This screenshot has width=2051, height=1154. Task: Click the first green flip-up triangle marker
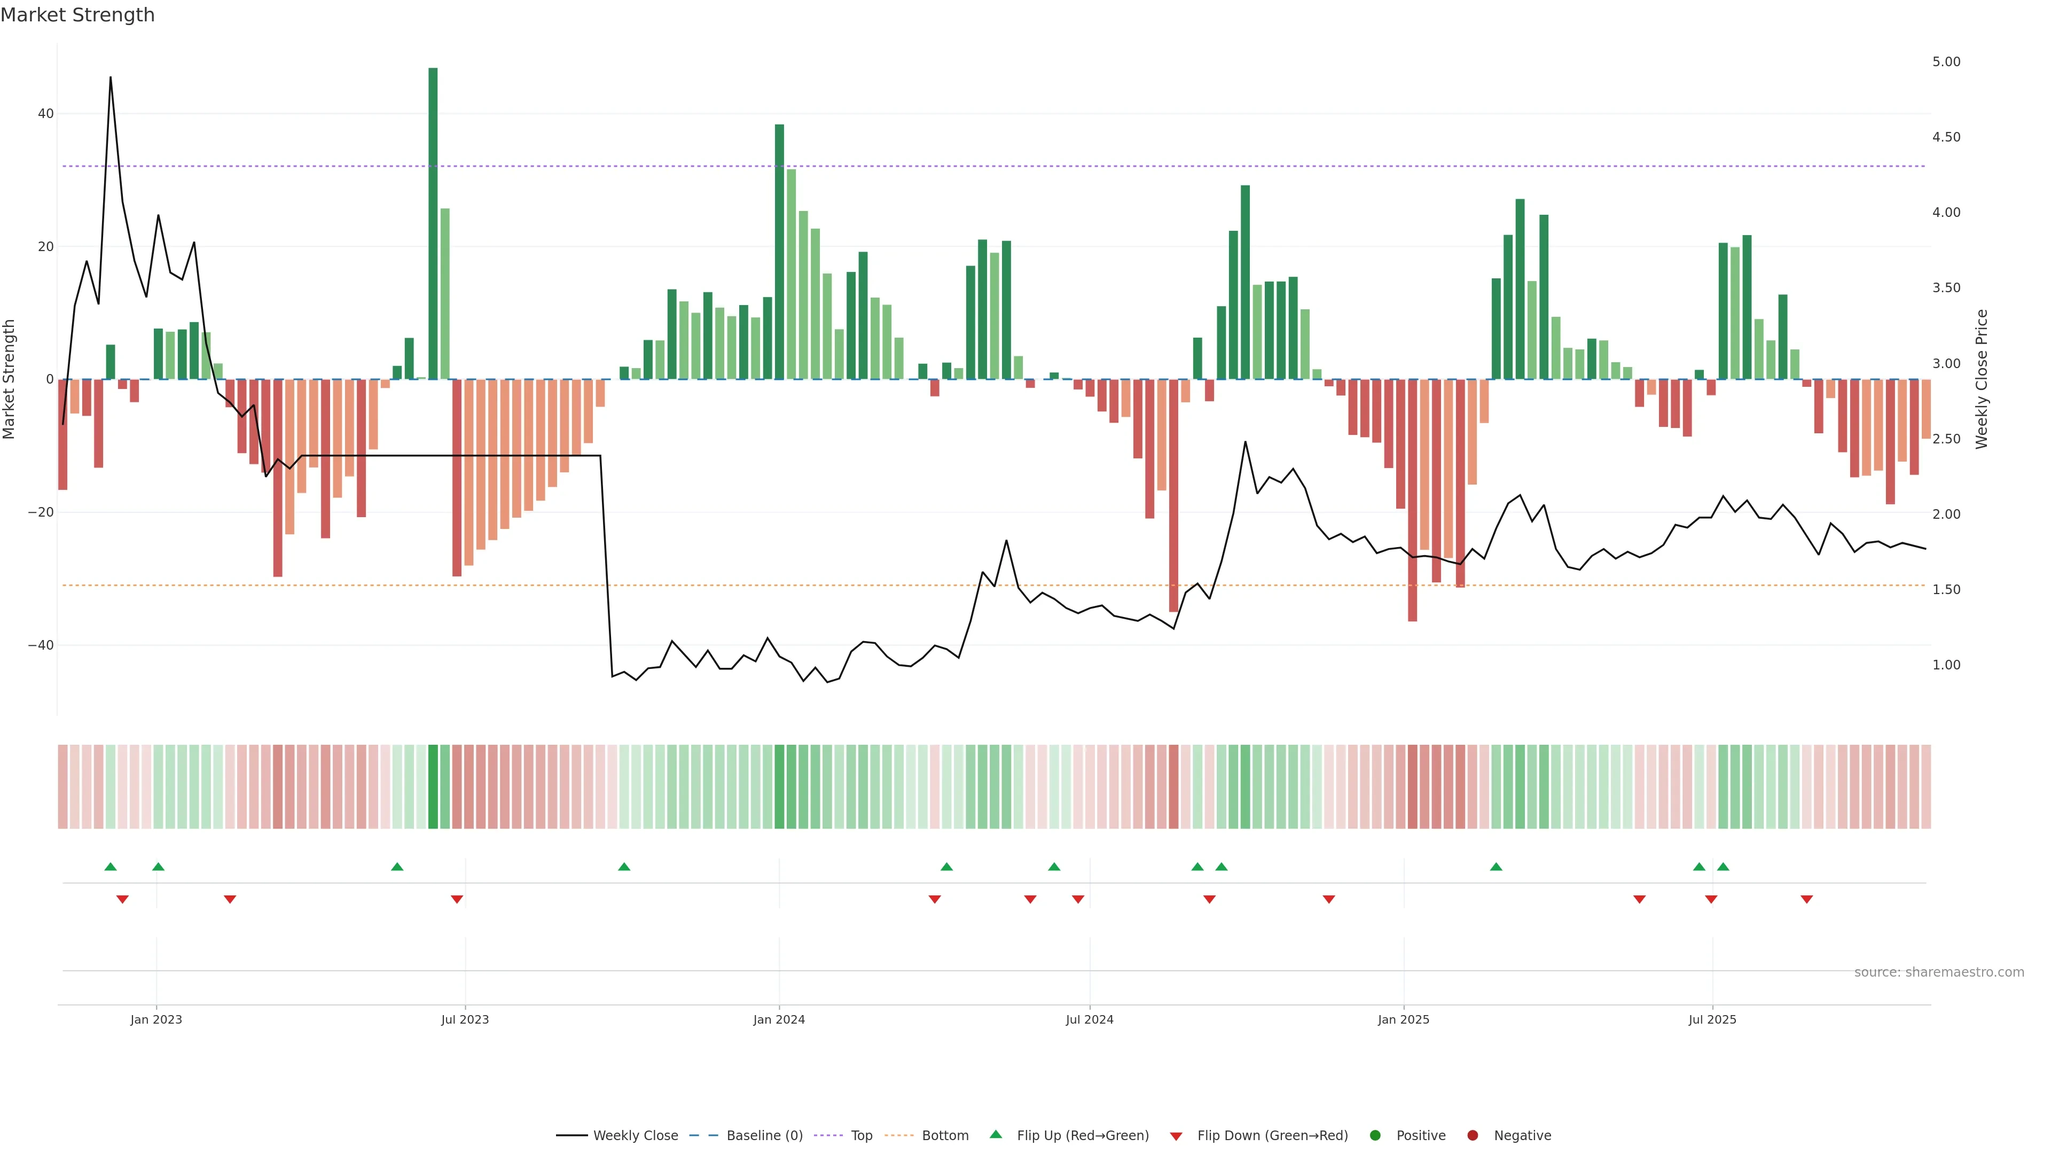click(x=111, y=867)
